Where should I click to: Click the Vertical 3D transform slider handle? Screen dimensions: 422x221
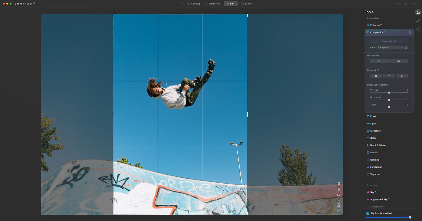coord(389,93)
